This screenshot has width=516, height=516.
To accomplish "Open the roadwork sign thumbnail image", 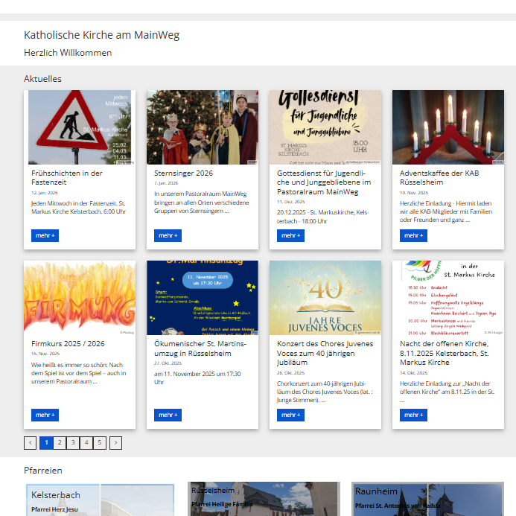I will pyautogui.click(x=80, y=127).
